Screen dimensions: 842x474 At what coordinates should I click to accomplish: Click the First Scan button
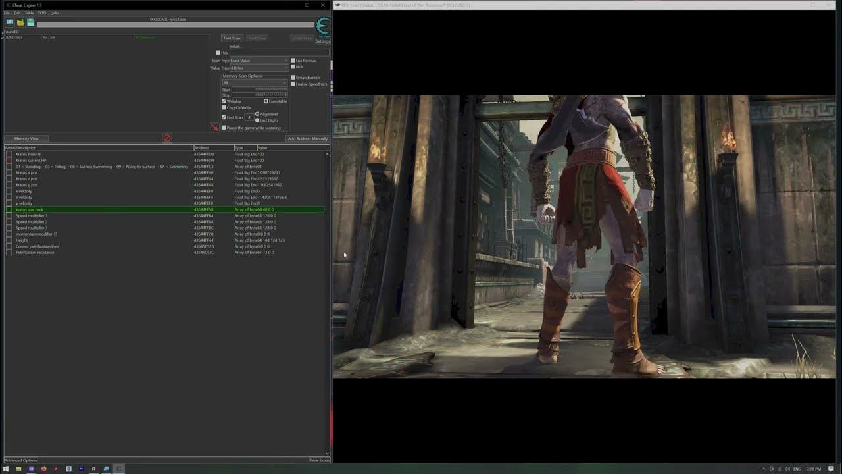click(232, 38)
